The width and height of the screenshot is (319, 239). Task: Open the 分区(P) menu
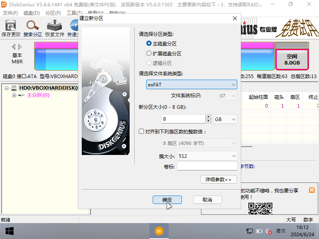(53, 13)
